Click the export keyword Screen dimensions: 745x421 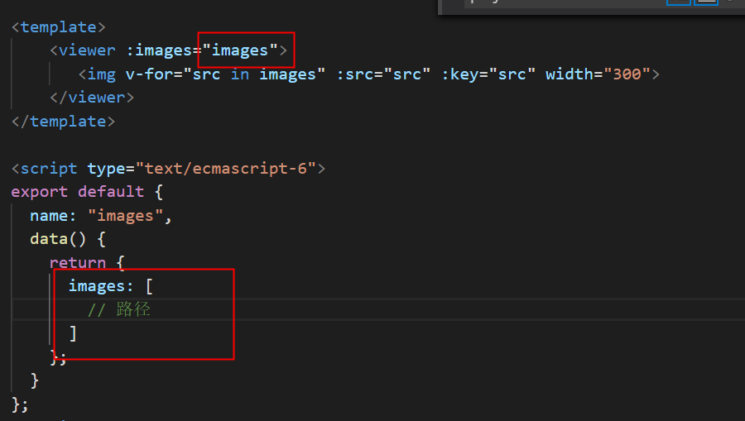[40, 192]
